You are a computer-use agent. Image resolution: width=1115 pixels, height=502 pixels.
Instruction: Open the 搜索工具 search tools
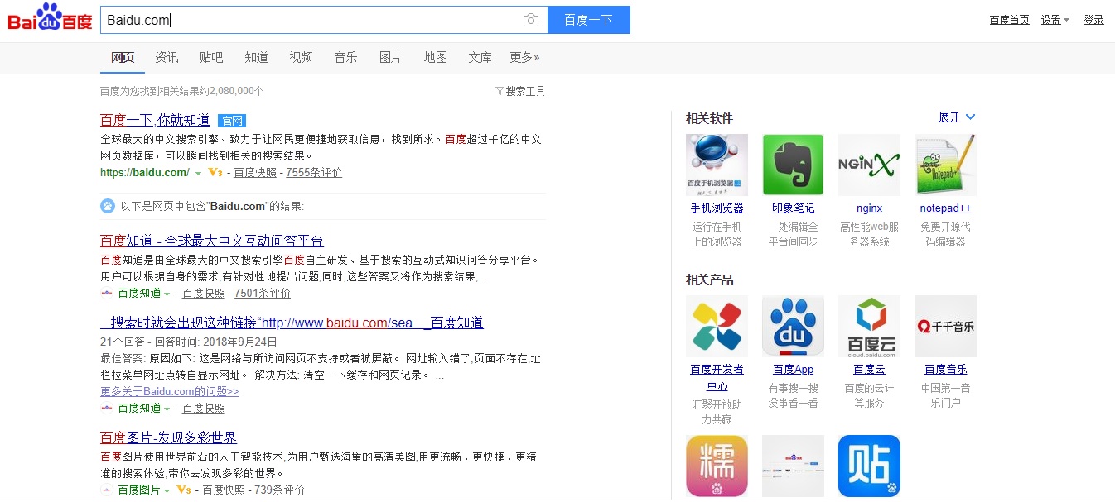525,91
